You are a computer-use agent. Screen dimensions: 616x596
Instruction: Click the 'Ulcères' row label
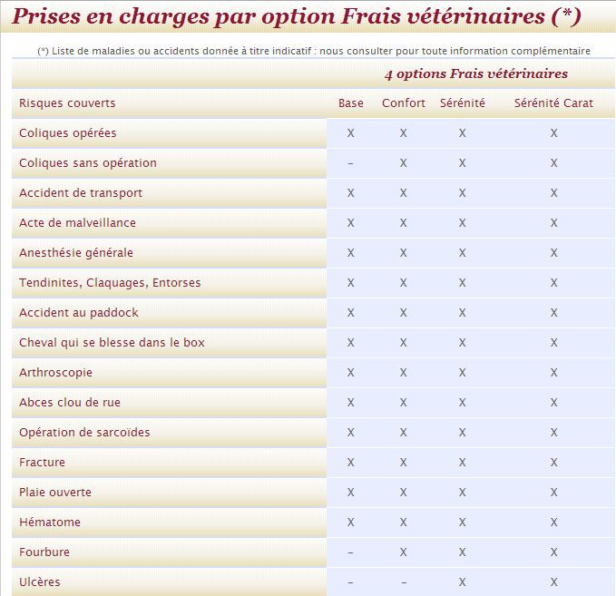pyautogui.click(x=40, y=582)
